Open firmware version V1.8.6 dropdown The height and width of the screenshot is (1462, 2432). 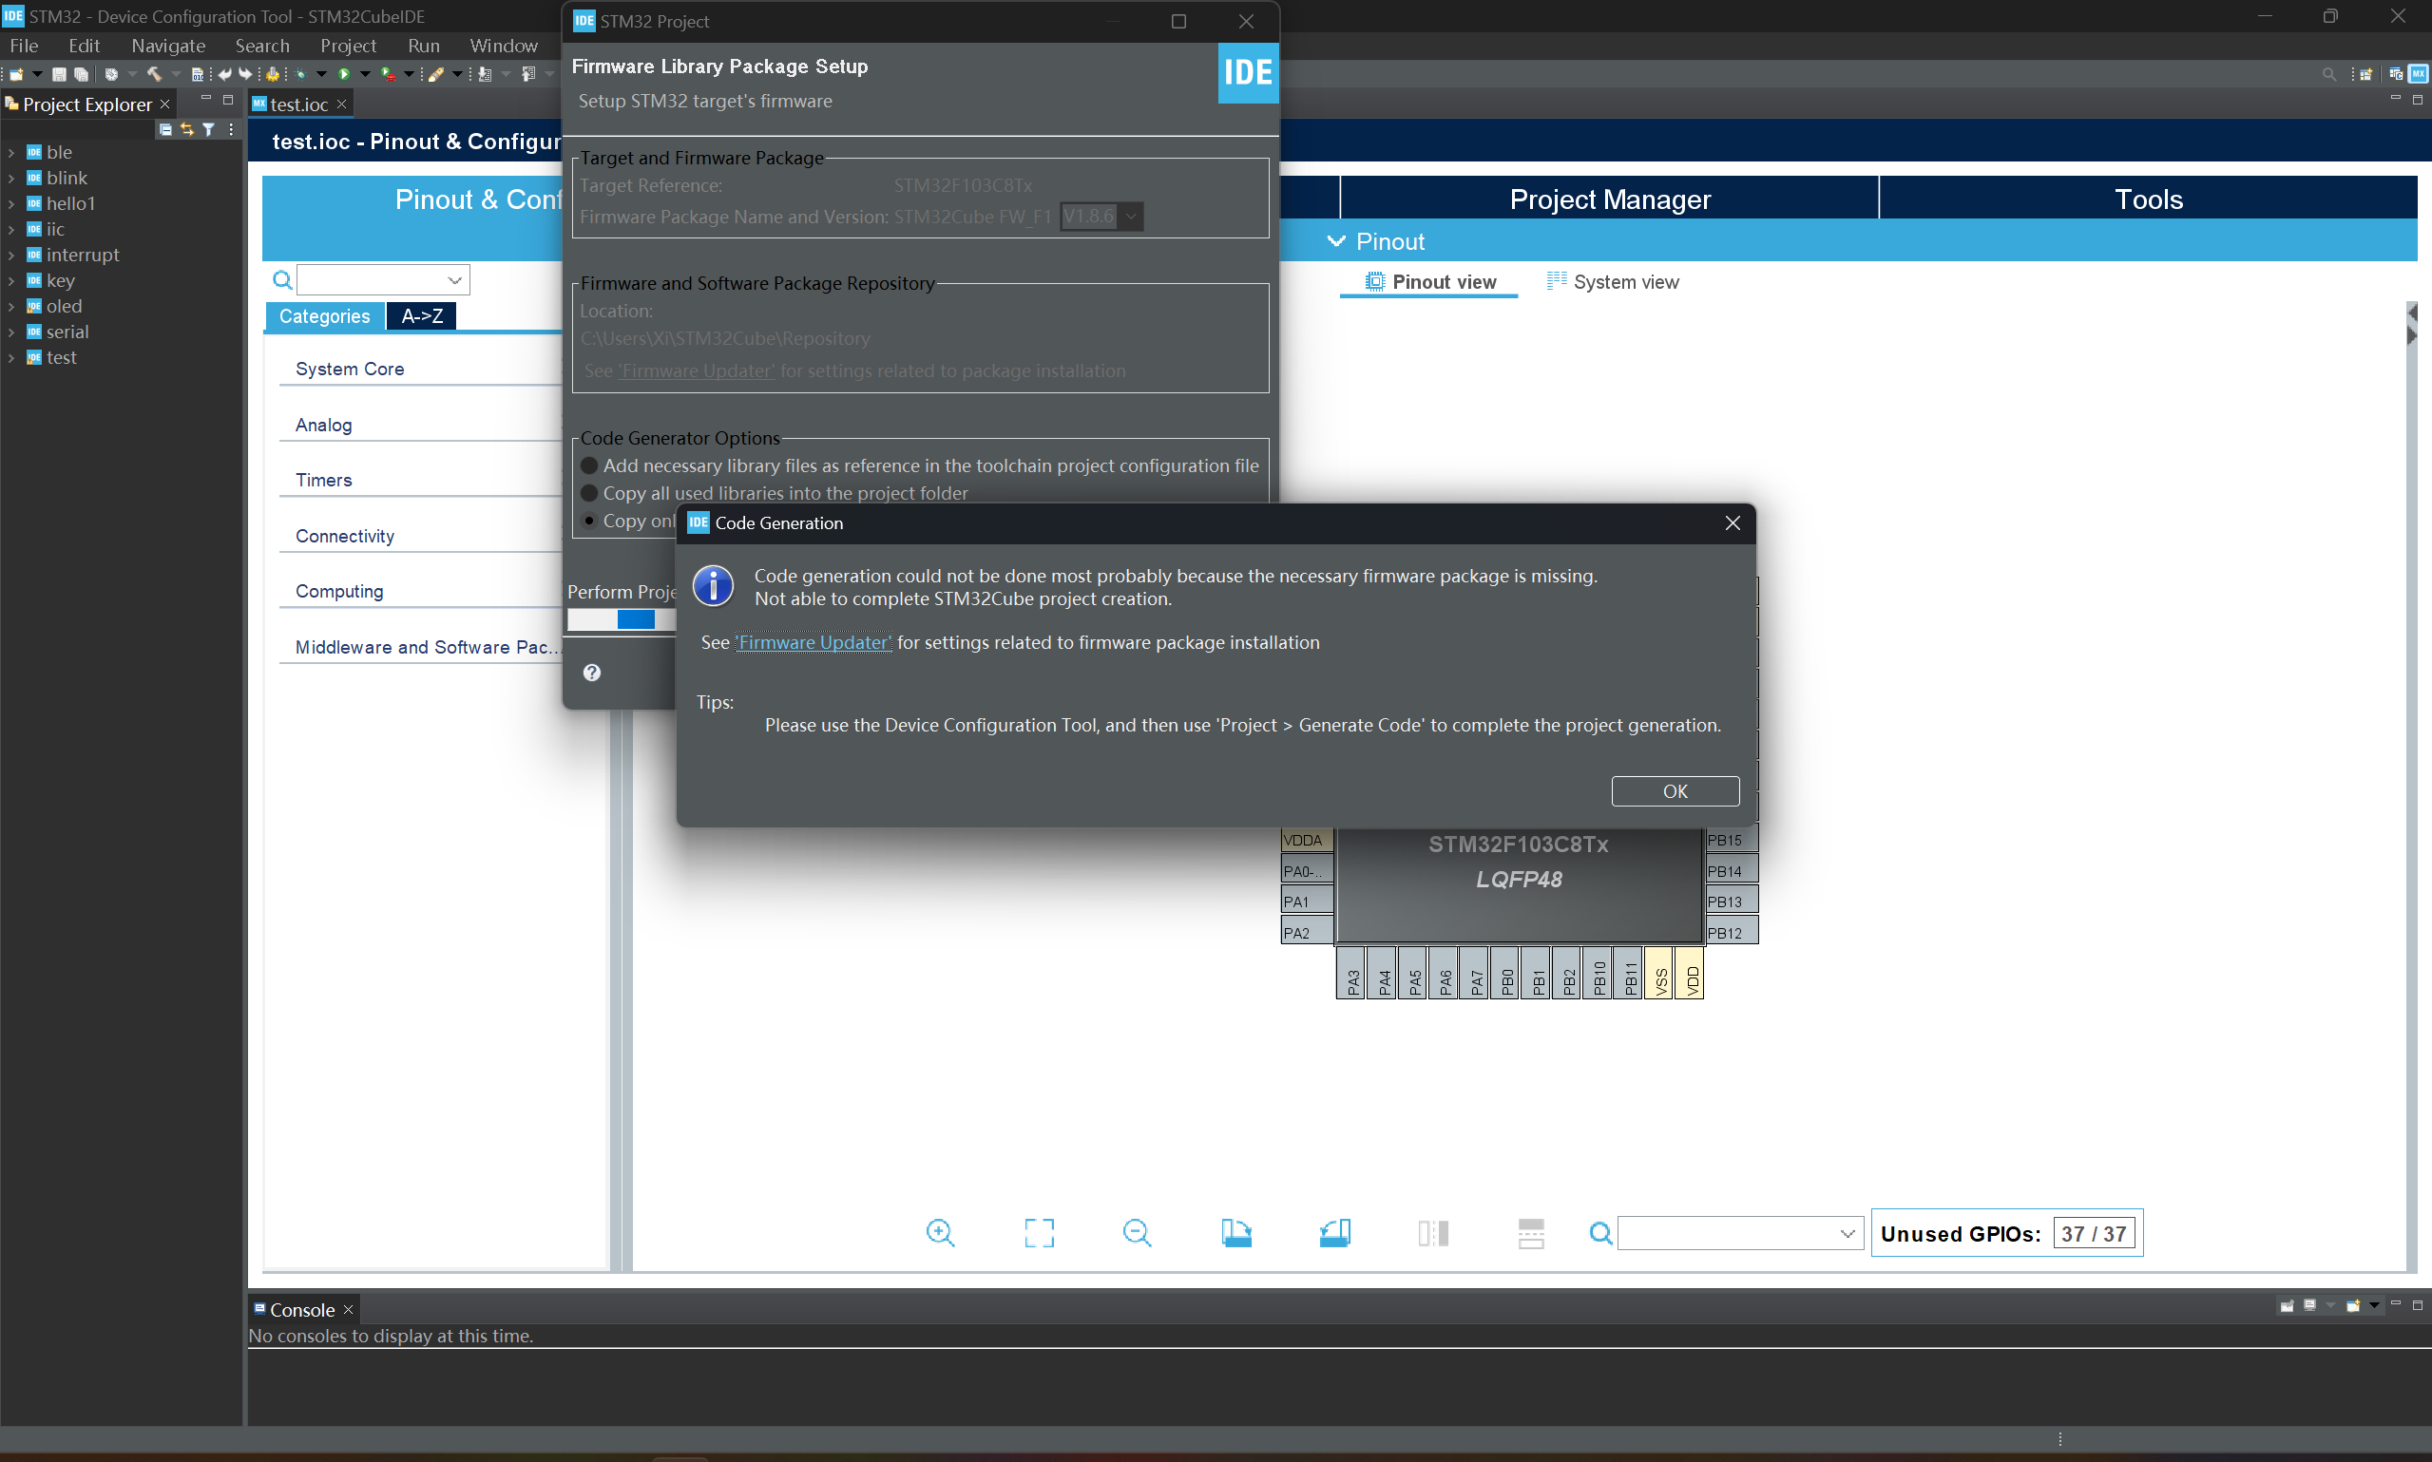[1131, 216]
